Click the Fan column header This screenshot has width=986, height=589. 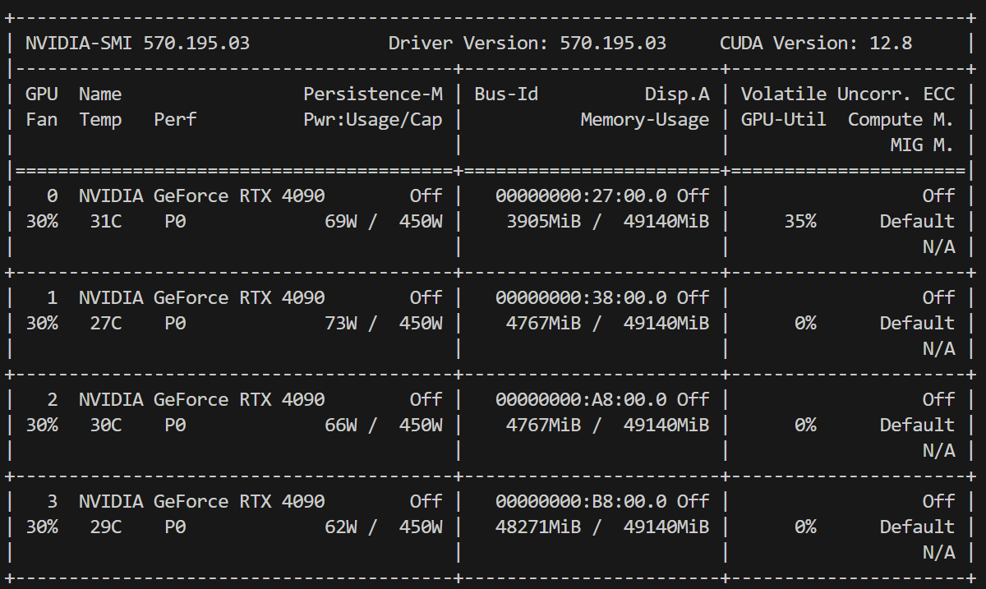pos(41,120)
